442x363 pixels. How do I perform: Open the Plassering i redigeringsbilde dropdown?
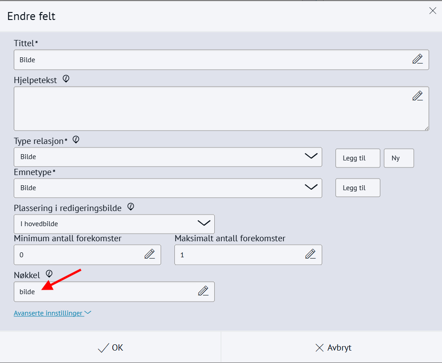114,224
